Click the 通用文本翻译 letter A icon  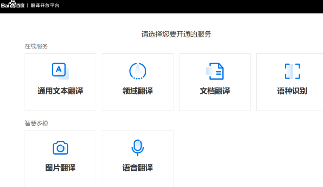60,71
